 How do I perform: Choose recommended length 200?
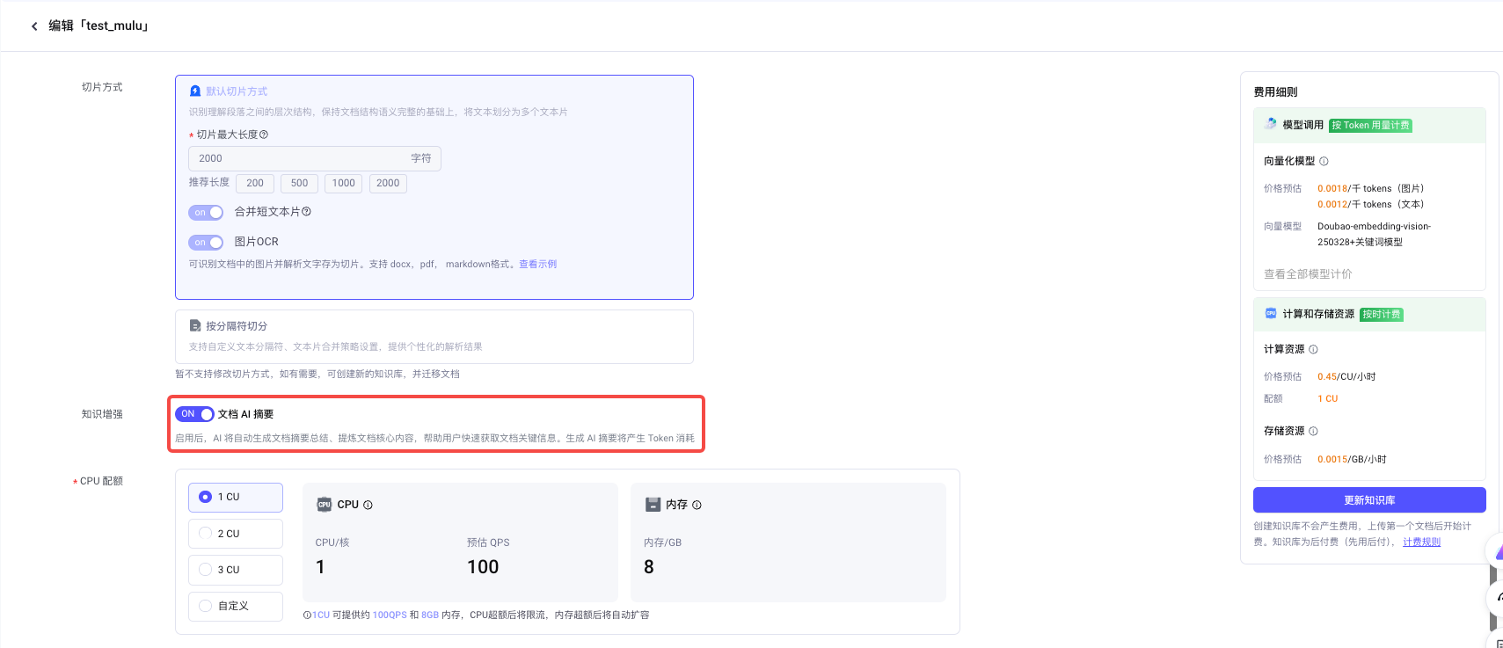[x=255, y=183]
